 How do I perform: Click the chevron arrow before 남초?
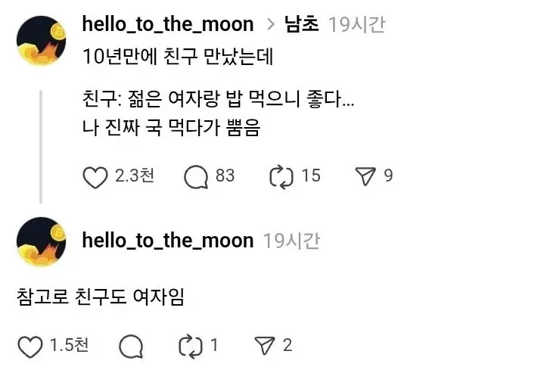(x=270, y=25)
